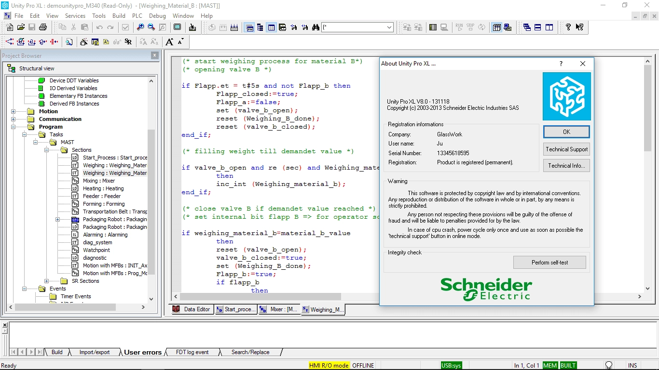Viewport: 659px width, 370px height.
Task: Expand the Communication folder node
Action: point(14,119)
